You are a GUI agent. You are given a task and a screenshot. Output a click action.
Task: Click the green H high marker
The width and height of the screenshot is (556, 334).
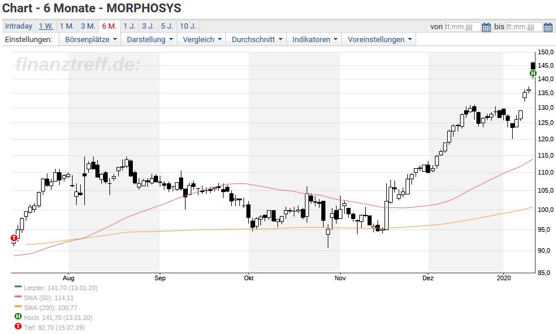pyautogui.click(x=533, y=73)
